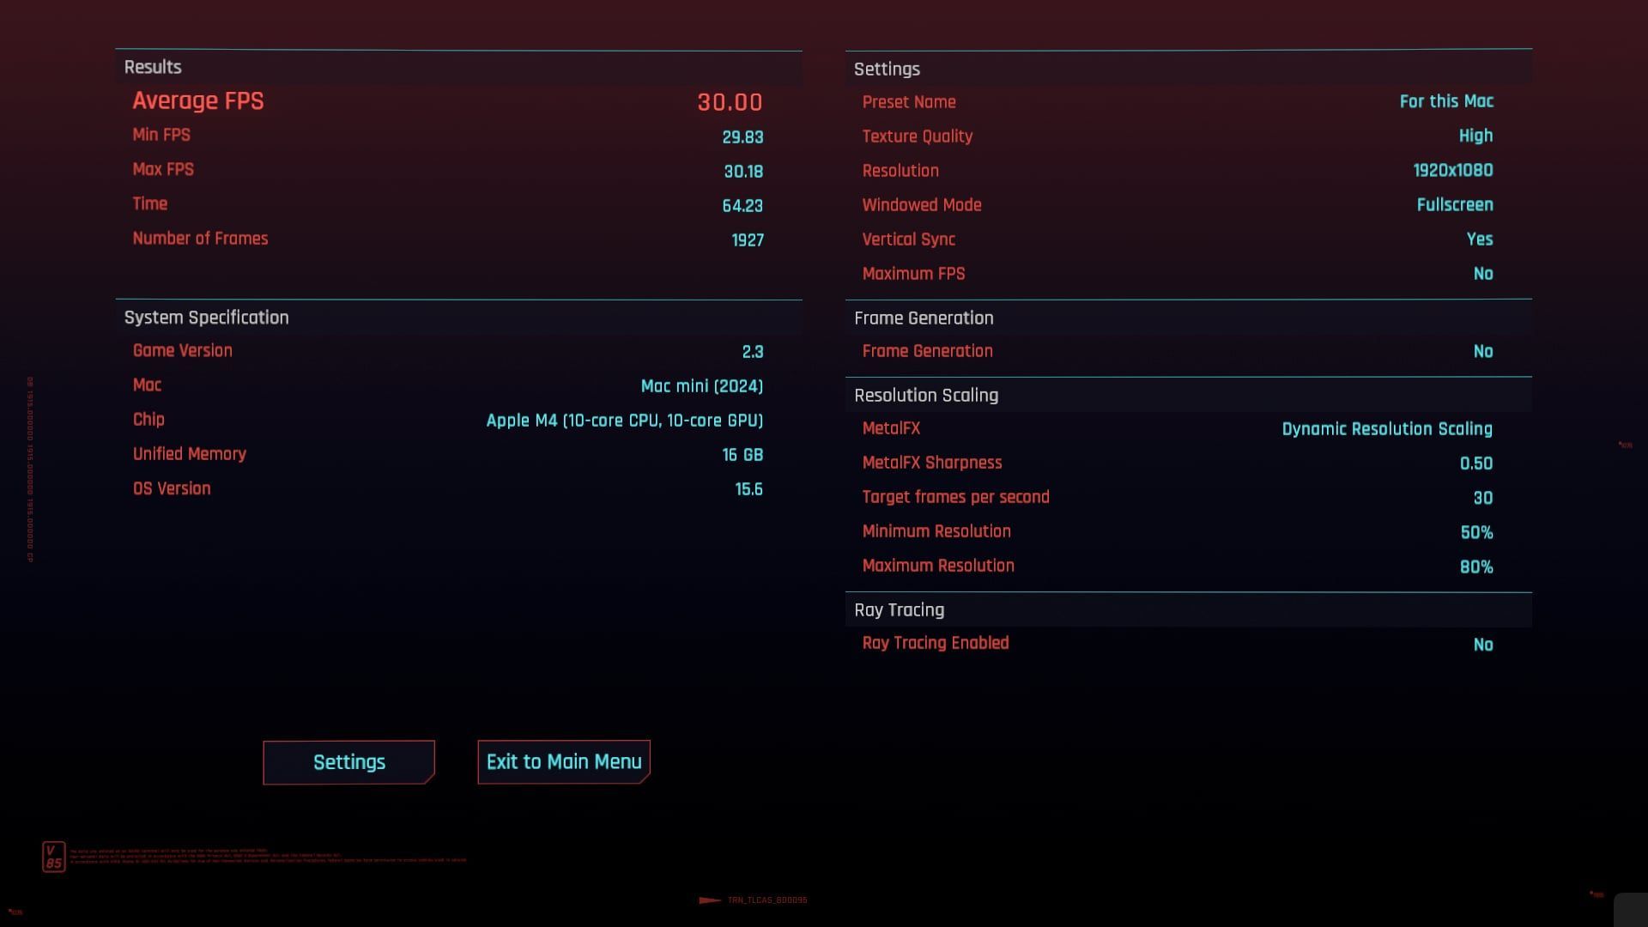Click the Ray Tracing section header
The height and width of the screenshot is (927, 1648).
click(x=899, y=610)
